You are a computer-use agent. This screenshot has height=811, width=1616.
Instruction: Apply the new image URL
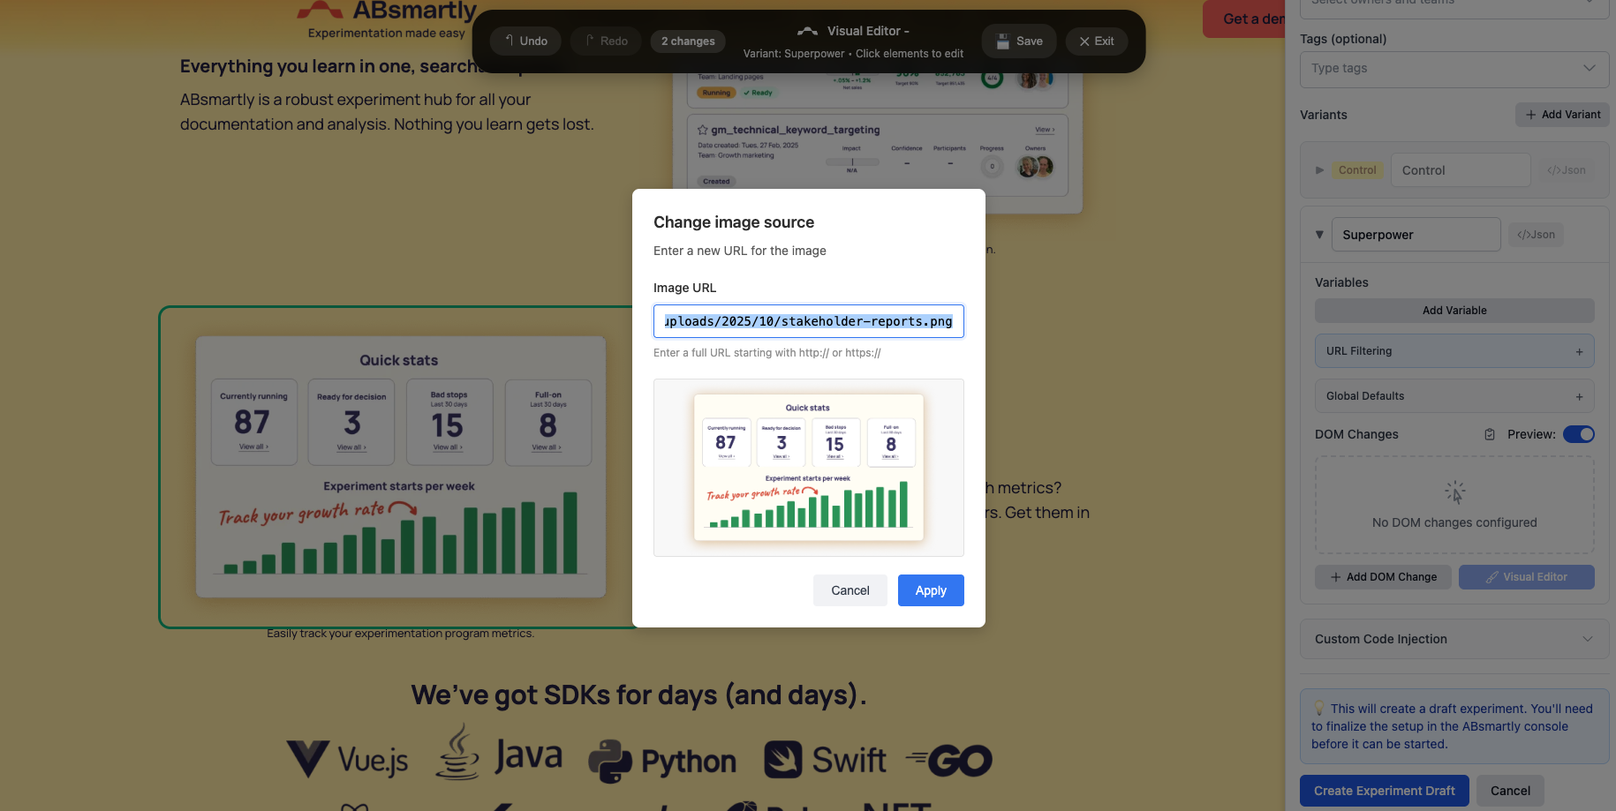(x=931, y=590)
